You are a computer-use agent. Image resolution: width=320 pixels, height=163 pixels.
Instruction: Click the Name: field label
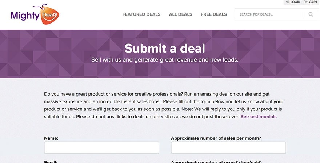(x=51, y=138)
